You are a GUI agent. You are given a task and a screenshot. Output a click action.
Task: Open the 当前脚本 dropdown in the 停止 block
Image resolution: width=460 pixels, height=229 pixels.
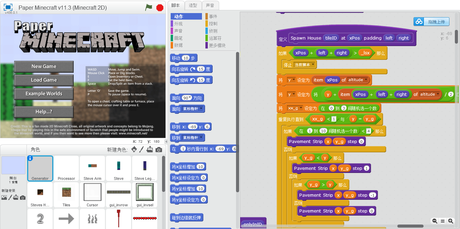[304, 65]
